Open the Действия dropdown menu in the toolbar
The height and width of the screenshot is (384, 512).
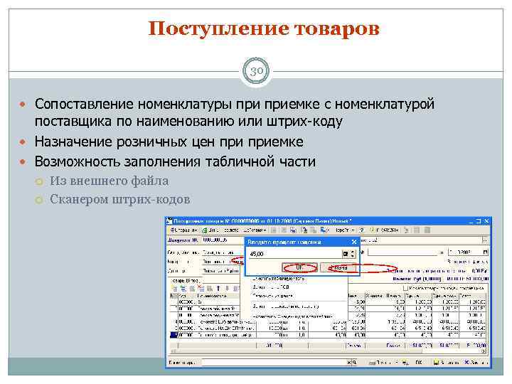(255, 230)
